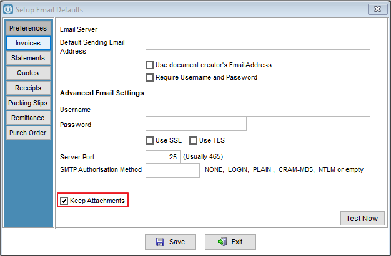
Task: Click the floppy disk Save icon
Action: 160,242
